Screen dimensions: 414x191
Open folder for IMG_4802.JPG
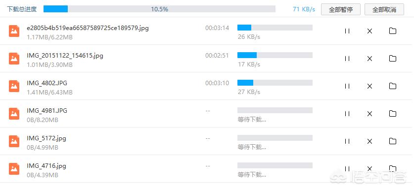393,86
